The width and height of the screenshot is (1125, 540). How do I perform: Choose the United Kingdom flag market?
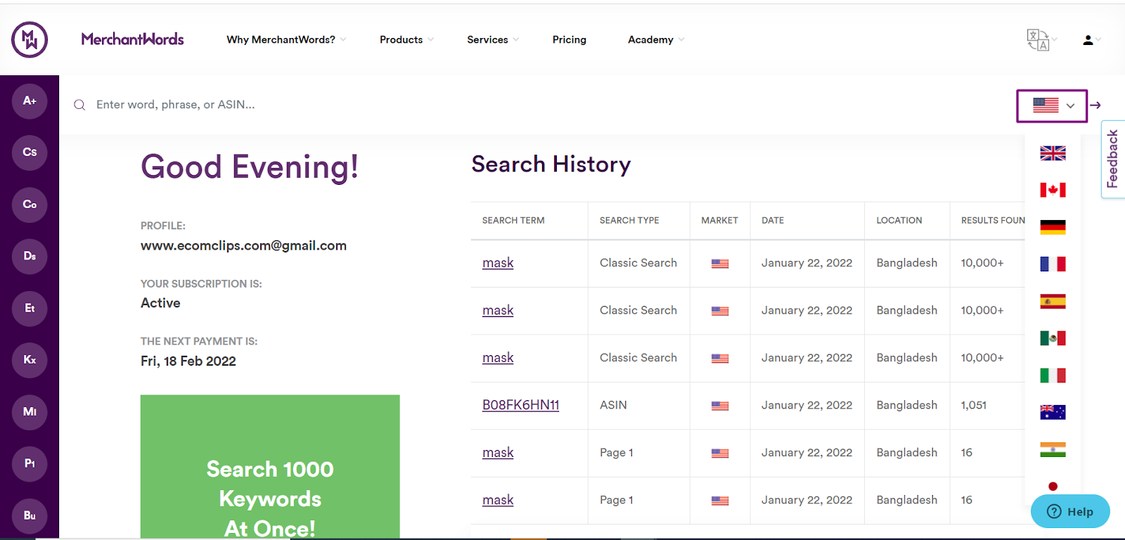1053,153
